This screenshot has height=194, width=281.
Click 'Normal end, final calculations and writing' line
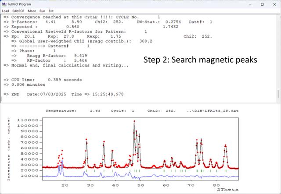pyautogui.click(x=66, y=65)
